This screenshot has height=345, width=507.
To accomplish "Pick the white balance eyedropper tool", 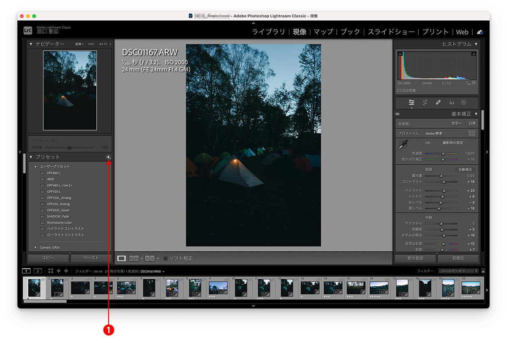I will 403,145.
